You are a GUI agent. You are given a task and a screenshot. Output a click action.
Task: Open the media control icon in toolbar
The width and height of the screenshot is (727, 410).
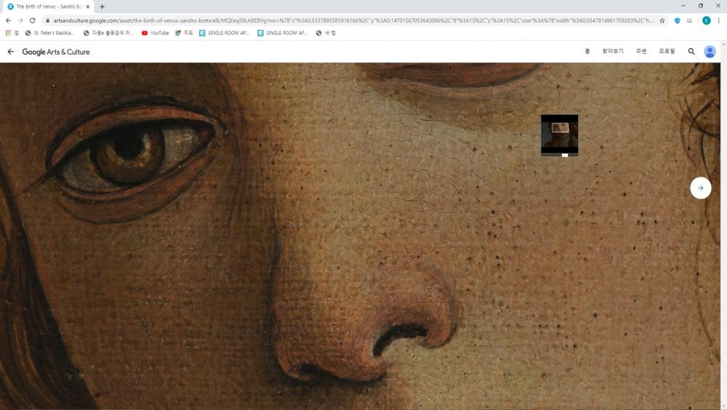coord(689,20)
